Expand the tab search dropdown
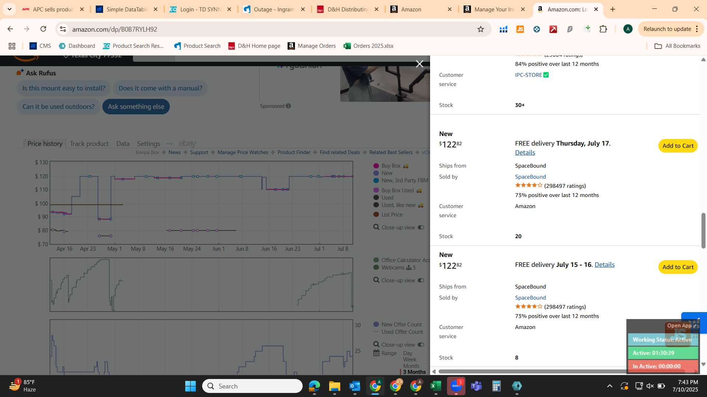The height and width of the screenshot is (397, 707). tap(10, 9)
